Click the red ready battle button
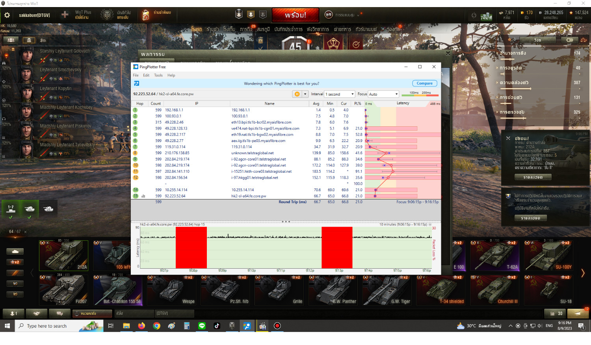The image size is (591, 345). tap(295, 15)
